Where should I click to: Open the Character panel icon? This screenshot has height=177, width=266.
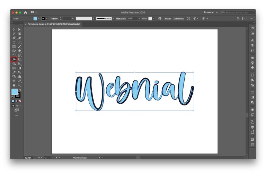point(252,40)
